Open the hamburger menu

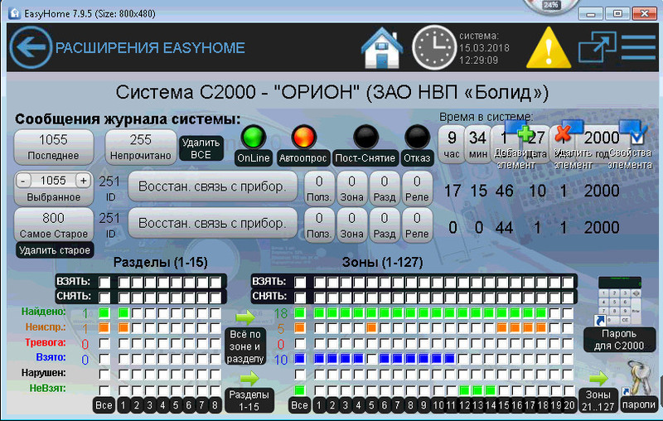click(638, 48)
